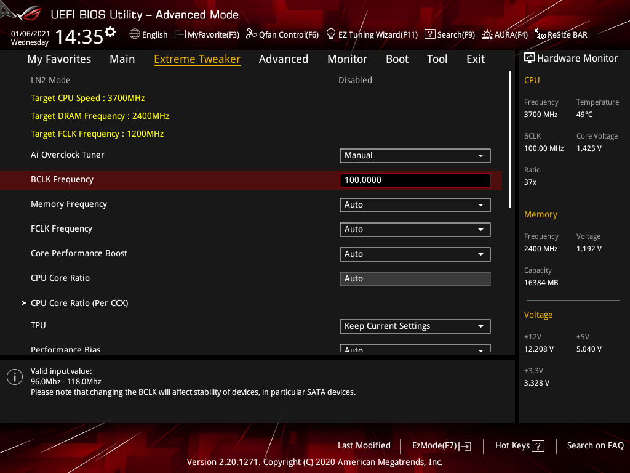Open Core Performance Boost dropdown
The width and height of the screenshot is (630, 473).
point(415,254)
